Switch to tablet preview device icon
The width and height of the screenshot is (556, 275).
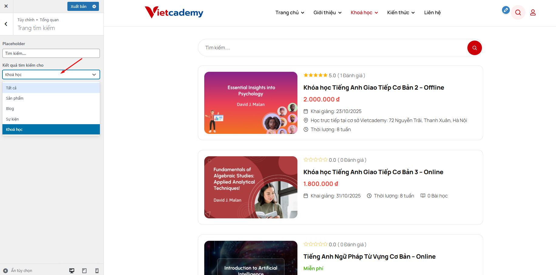pos(84,271)
